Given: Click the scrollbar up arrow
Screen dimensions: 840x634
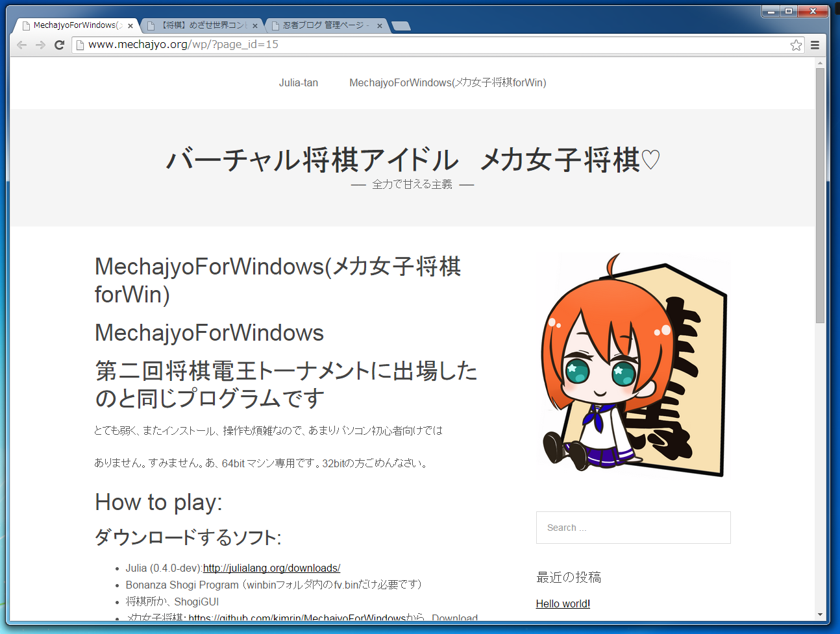Looking at the screenshot, I should (821, 63).
